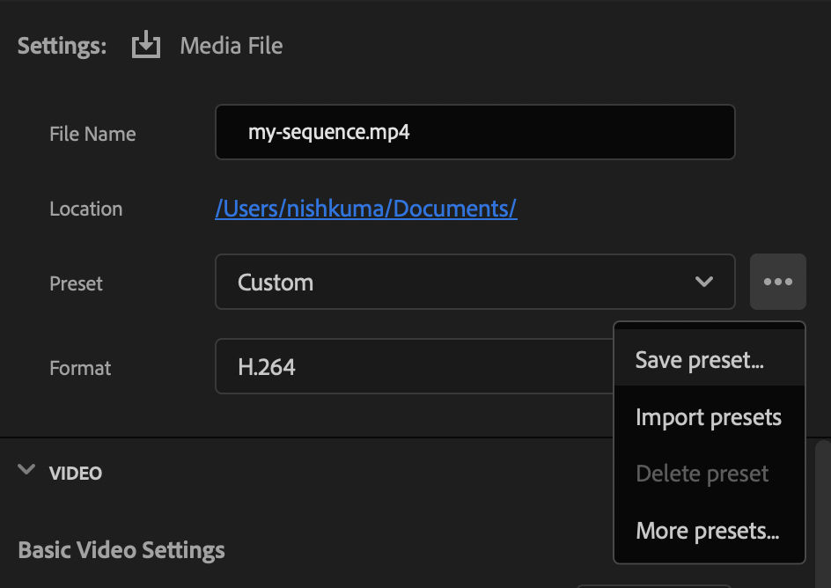Select the grayed-out Delete preset entry

[x=702, y=473]
